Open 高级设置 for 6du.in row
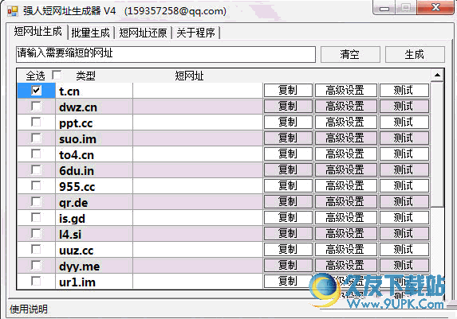 [x=345, y=169]
